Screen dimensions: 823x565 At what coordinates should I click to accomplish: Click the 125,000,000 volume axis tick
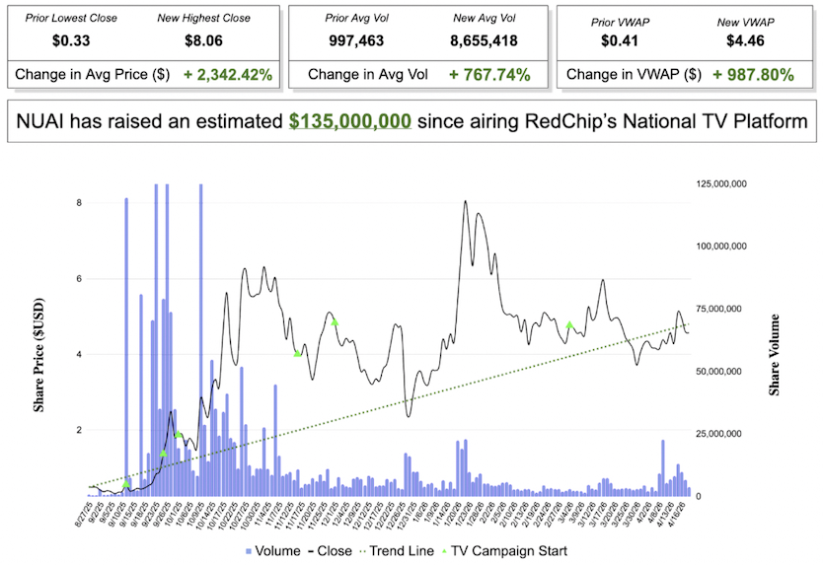(721, 184)
